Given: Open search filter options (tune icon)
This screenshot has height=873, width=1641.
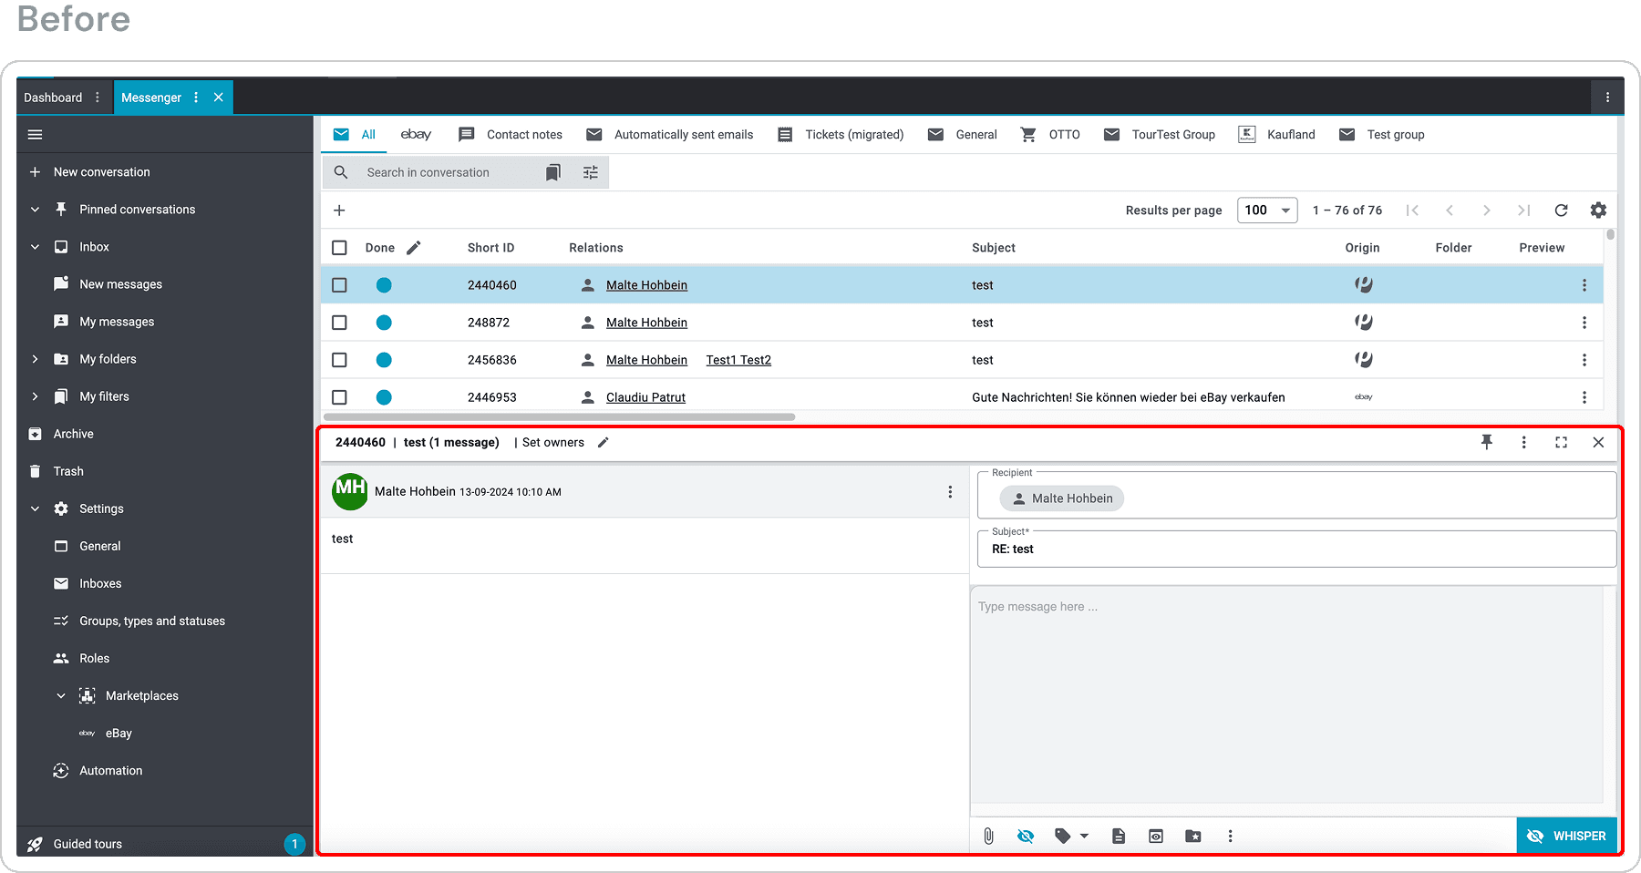Looking at the screenshot, I should pyautogui.click(x=591, y=172).
